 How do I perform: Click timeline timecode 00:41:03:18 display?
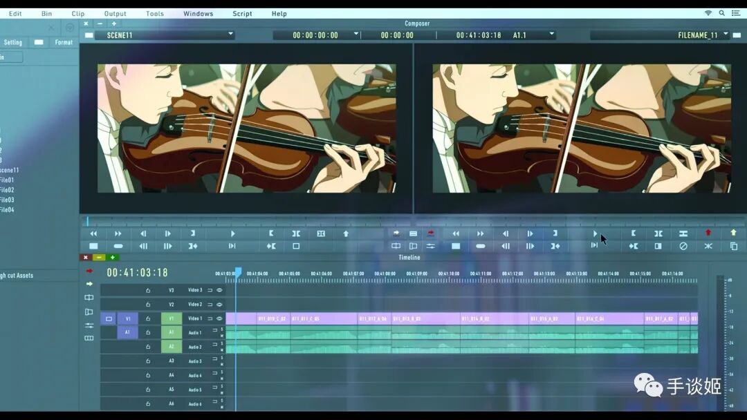tap(137, 273)
